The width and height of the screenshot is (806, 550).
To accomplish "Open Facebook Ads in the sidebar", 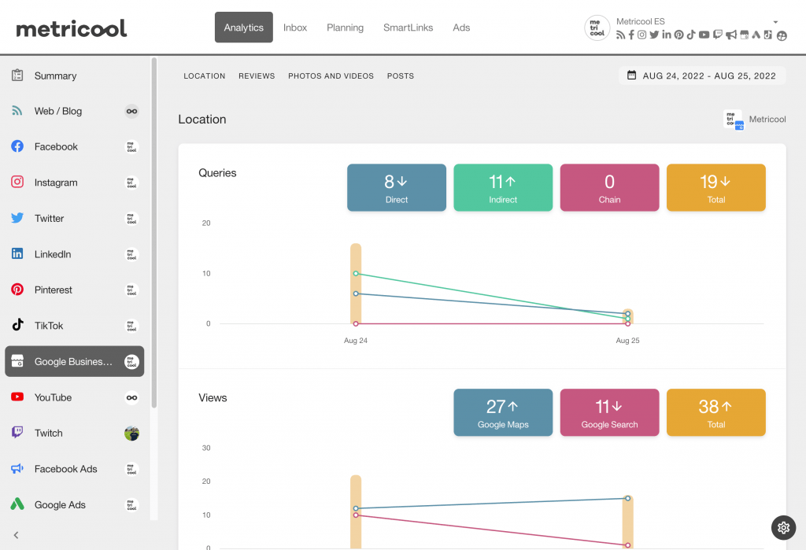I will click(75, 469).
